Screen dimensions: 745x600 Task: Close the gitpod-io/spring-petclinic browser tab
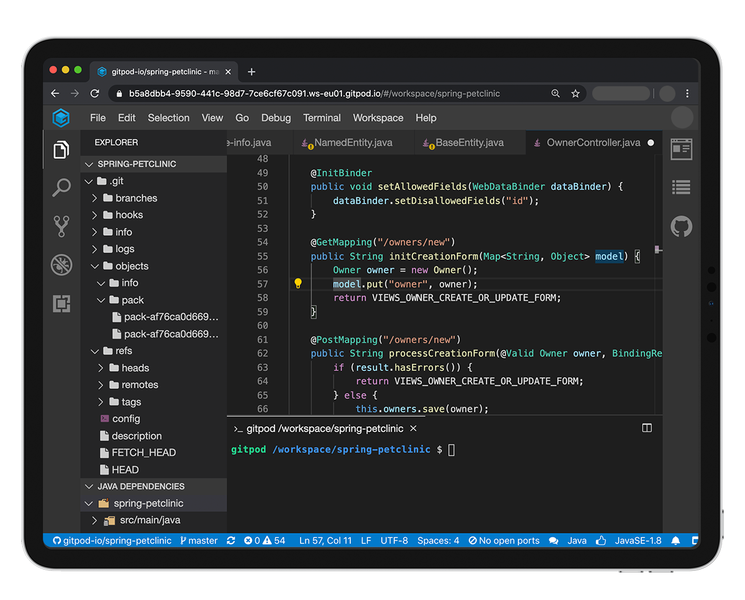click(228, 72)
